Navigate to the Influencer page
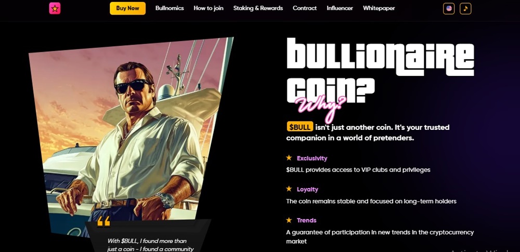Image resolution: width=520 pixels, height=252 pixels. click(x=340, y=8)
